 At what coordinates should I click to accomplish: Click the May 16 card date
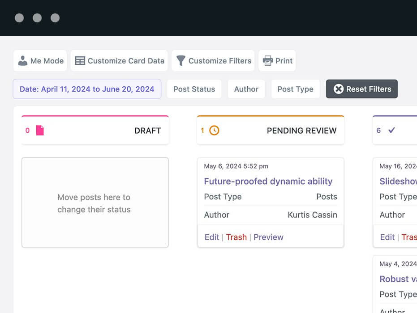[398, 166]
